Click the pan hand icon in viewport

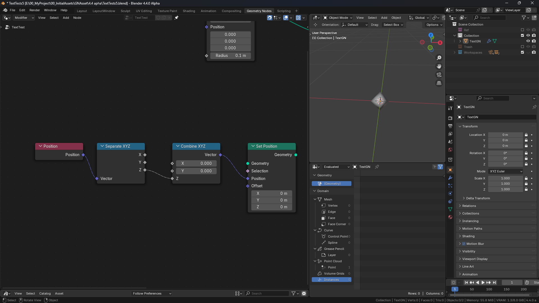click(x=439, y=66)
